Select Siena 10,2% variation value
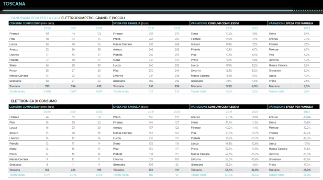The width and height of the screenshot is (323, 180). tap(229, 34)
